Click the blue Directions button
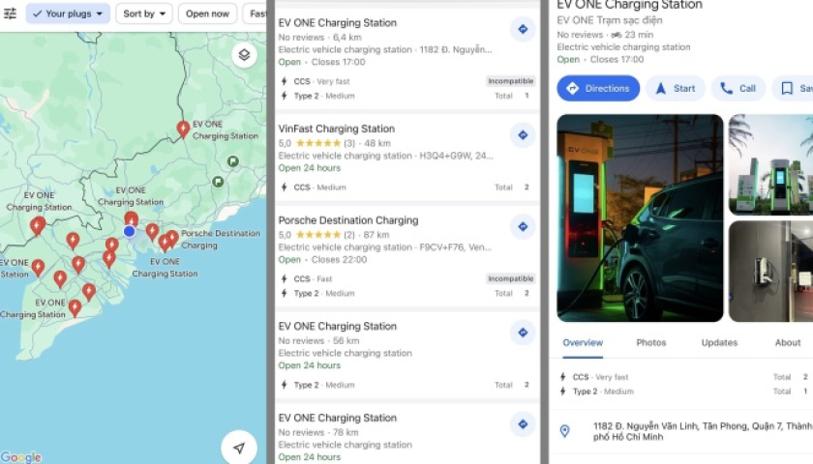The width and height of the screenshot is (813, 464). point(598,89)
